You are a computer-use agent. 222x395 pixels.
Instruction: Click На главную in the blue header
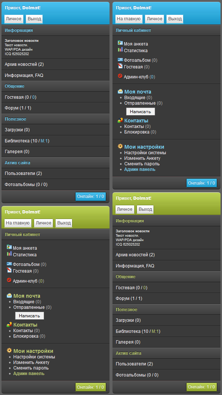(128, 19)
